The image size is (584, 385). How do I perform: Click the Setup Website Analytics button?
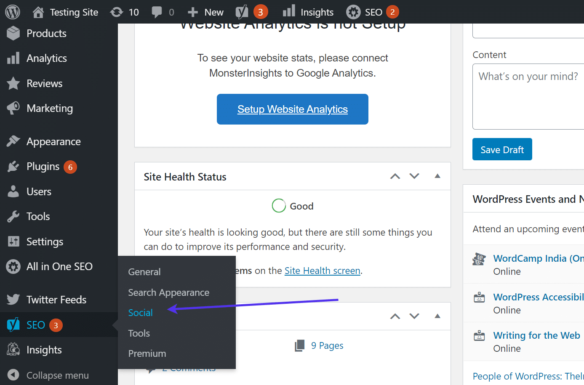pyautogui.click(x=292, y=109)
